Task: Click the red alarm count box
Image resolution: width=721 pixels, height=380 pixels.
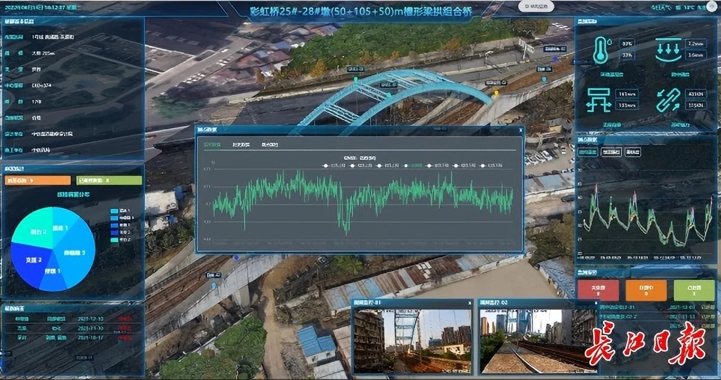Action: [x=598, y=290]
